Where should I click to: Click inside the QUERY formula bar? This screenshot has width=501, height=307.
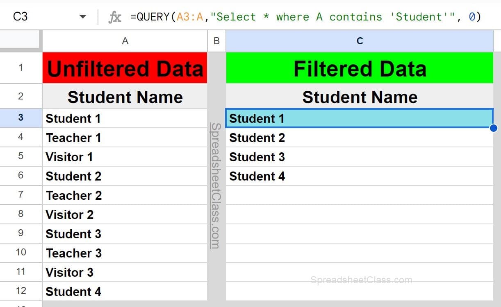[305, 17]
